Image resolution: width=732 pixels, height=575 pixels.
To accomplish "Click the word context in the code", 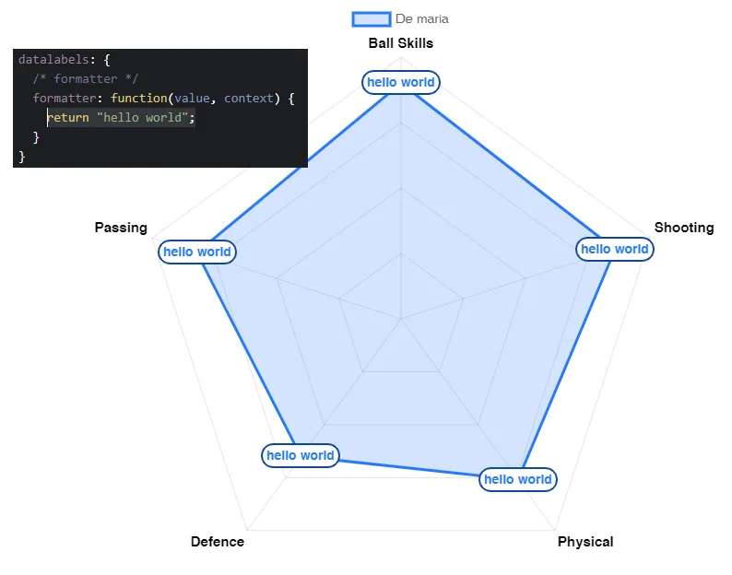I will click(249, 99).
